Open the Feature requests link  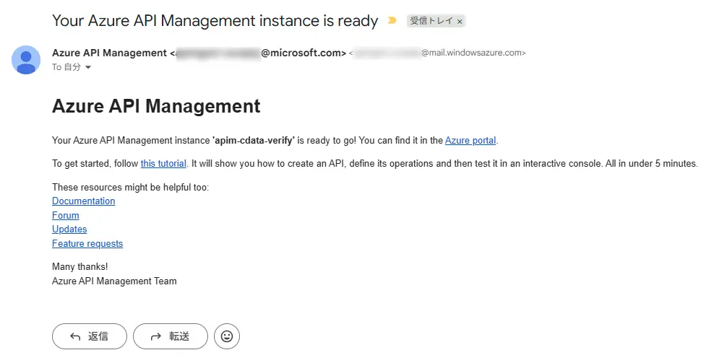87,243
